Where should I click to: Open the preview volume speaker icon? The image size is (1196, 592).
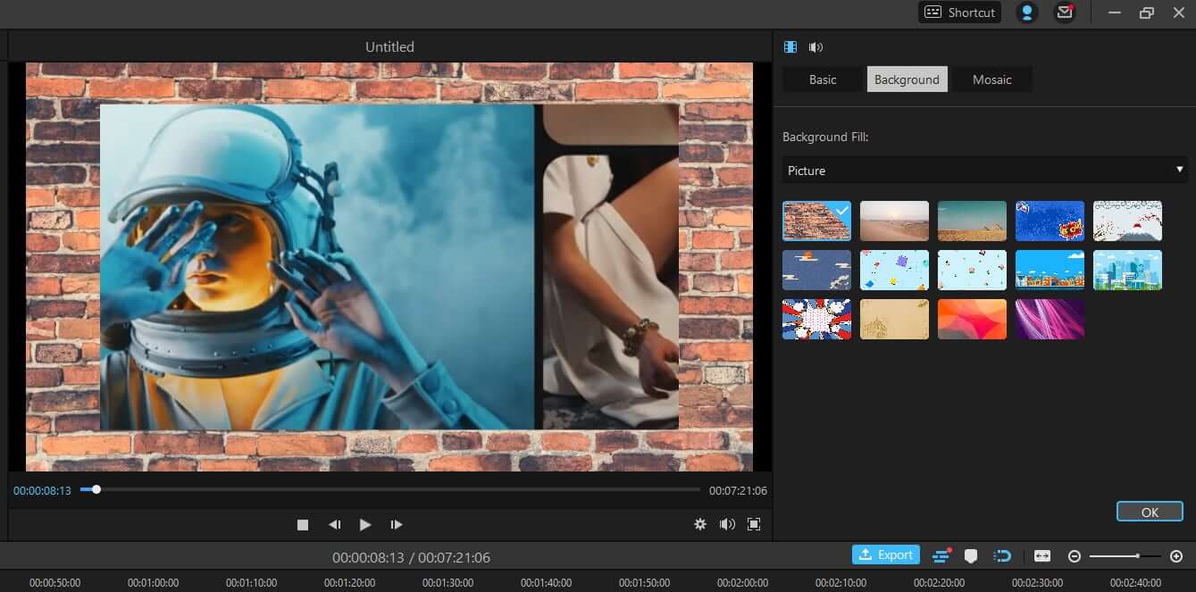point(727,524)
